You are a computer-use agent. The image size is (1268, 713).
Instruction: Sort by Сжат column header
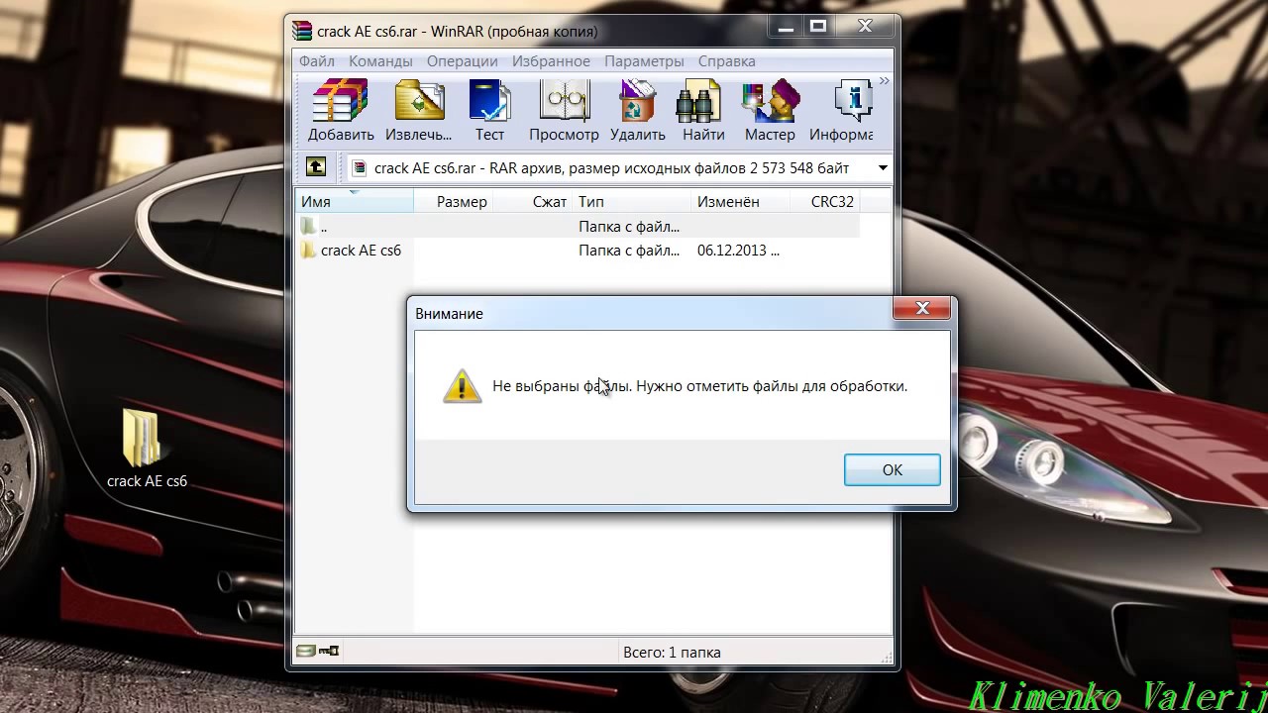[x=533, y=201]
